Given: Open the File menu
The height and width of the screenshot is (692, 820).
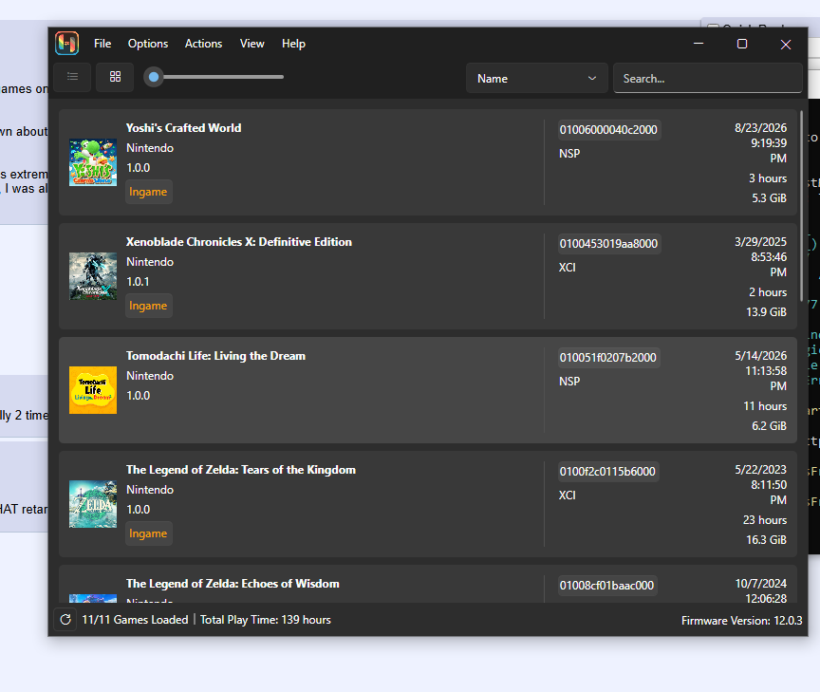Looking at the screenshot, I should (x=102, y=44).
